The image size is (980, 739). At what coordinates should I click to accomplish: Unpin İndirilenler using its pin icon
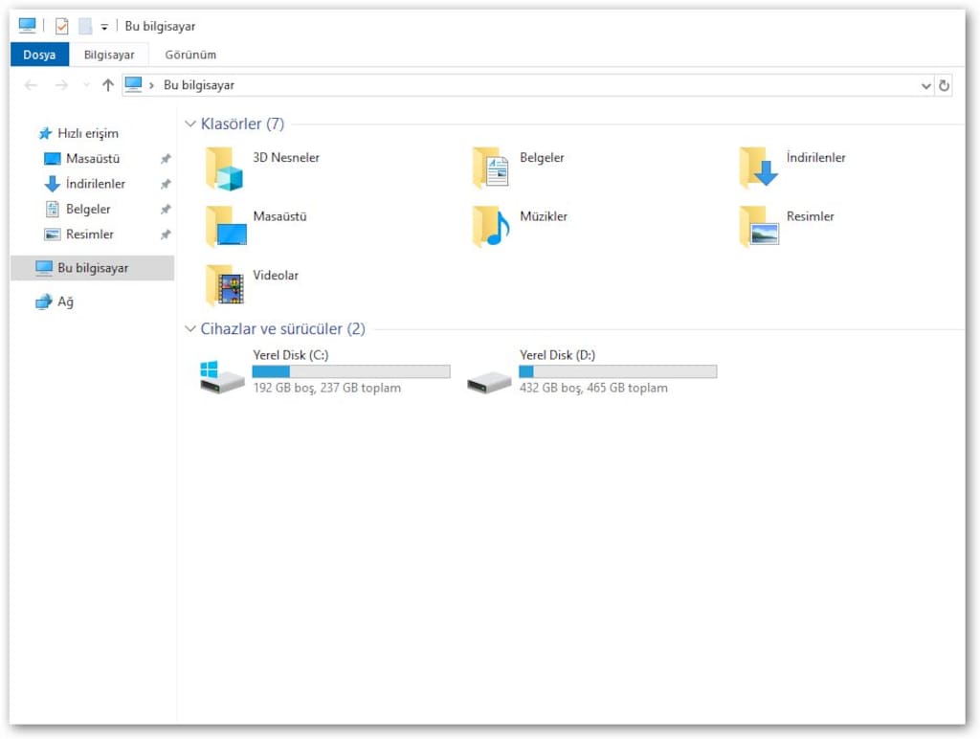[x=166, y=184]
